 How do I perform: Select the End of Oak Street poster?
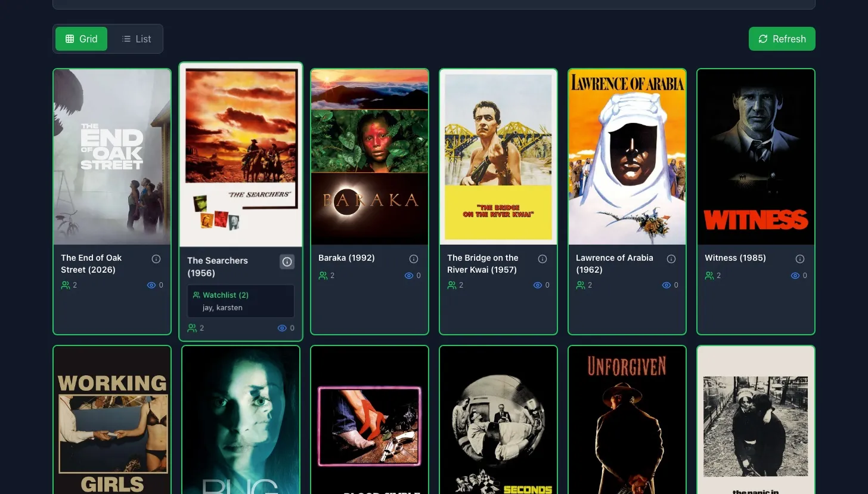[112, 157]
